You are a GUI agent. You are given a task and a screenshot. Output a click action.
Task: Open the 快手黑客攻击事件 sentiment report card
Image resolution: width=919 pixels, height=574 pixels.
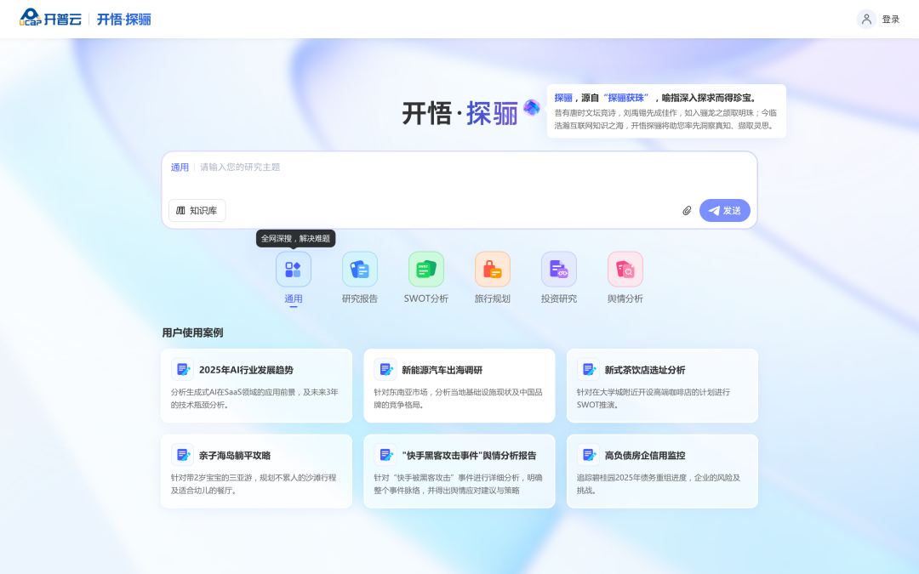coord(459,471)
